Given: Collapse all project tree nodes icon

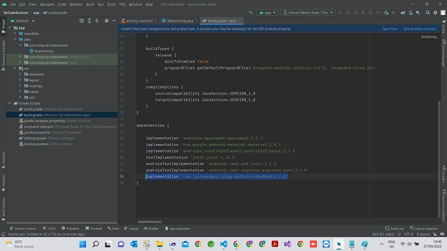Looking at the screenshot, I should point(97,21).
